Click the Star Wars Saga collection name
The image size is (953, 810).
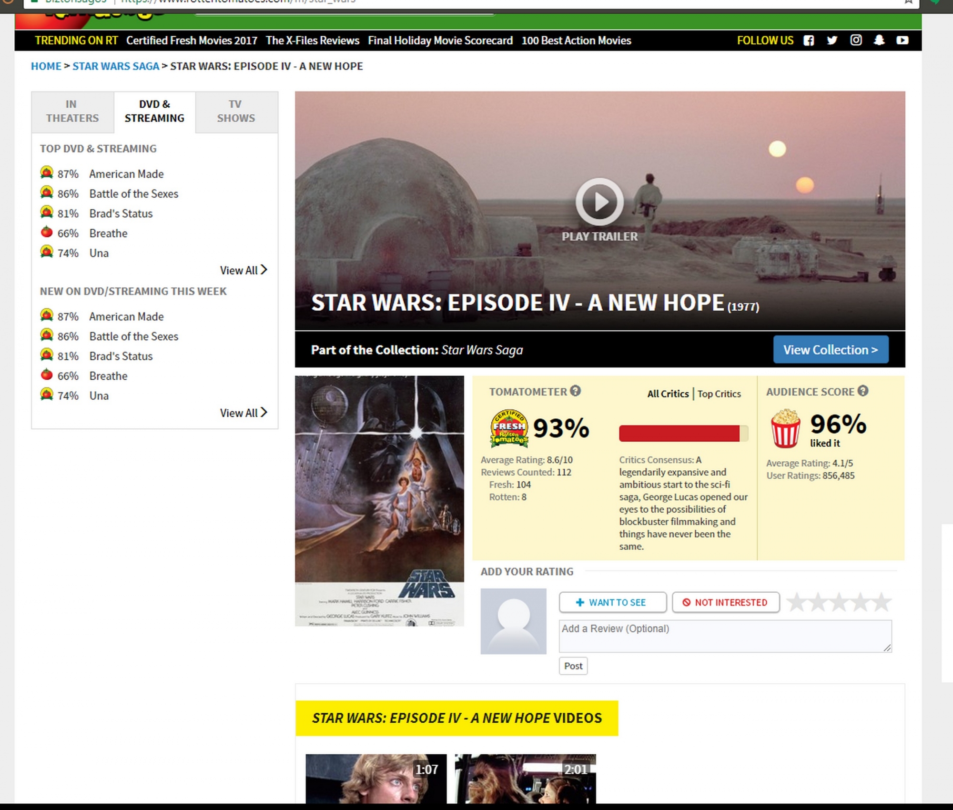tap(482, 350)
